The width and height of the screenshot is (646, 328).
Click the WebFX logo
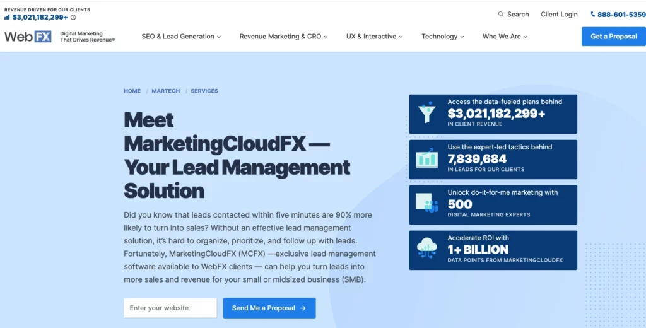(x=28, y=37)
